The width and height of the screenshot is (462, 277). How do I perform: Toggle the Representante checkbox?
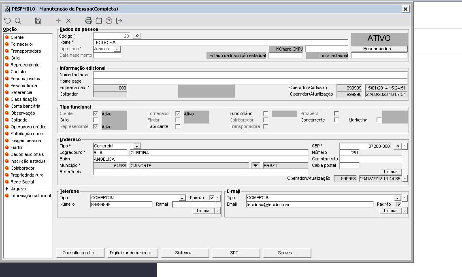pos(96,126)
